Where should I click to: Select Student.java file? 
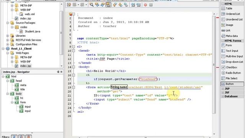32,31
